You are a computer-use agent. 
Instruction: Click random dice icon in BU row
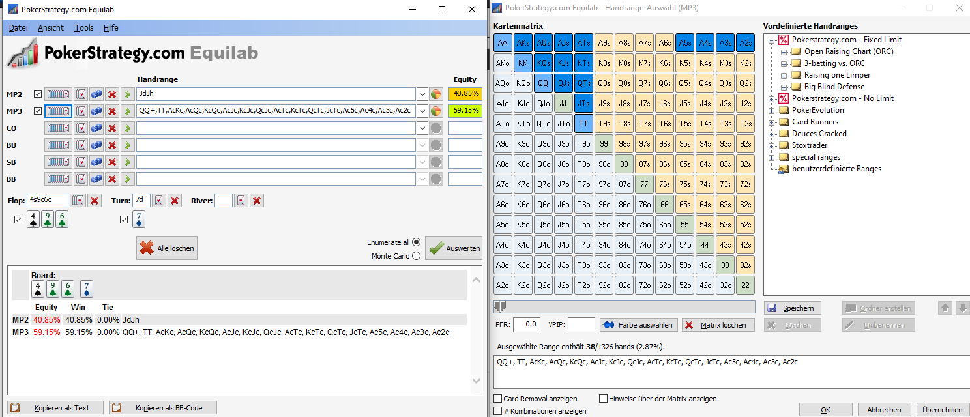tap(96, 145)
